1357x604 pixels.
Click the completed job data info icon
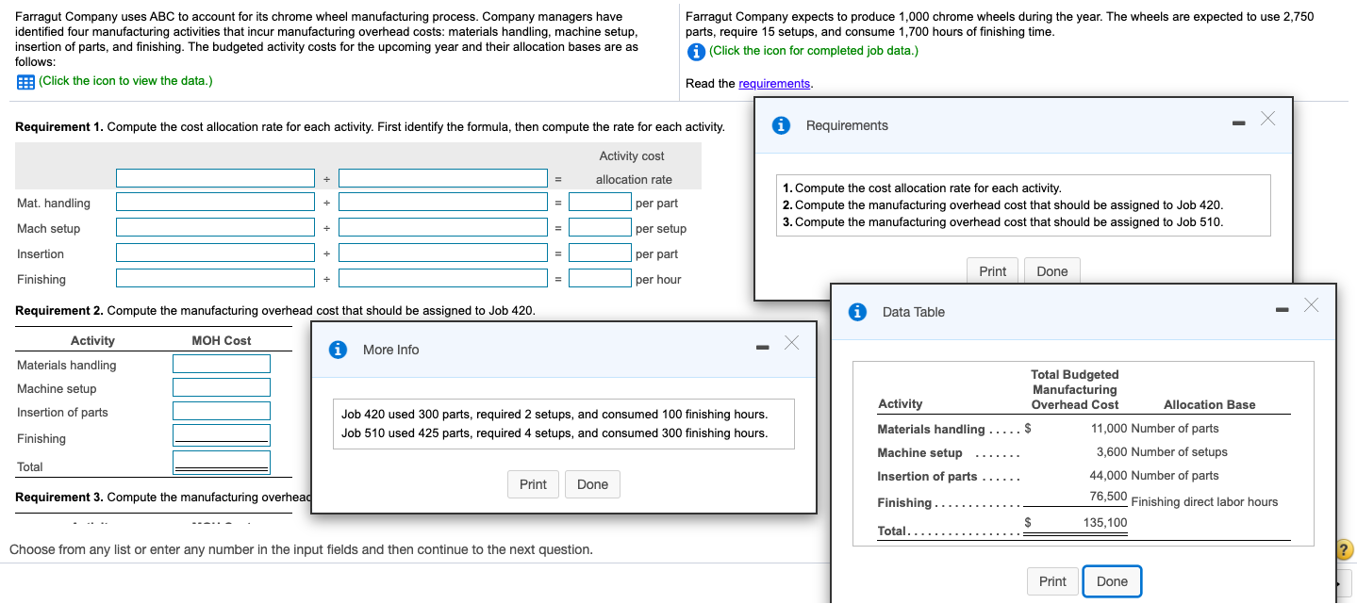tap(697, 51)
